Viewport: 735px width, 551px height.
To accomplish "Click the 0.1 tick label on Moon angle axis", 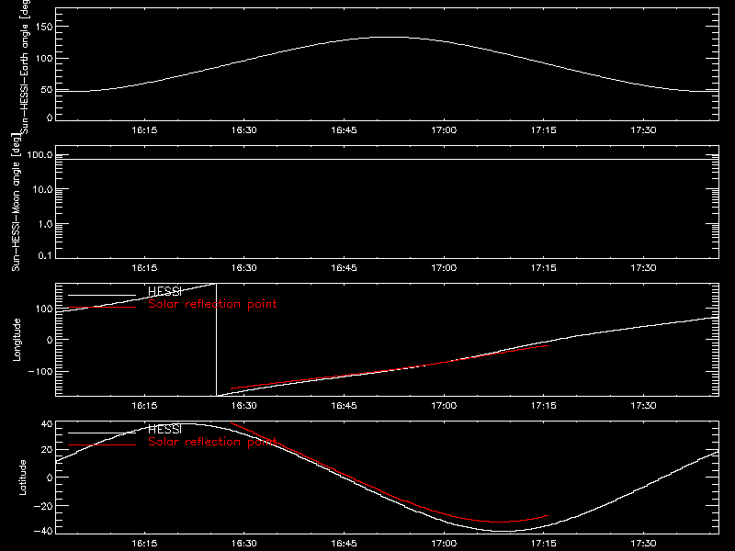I will (x=45, y=255).
